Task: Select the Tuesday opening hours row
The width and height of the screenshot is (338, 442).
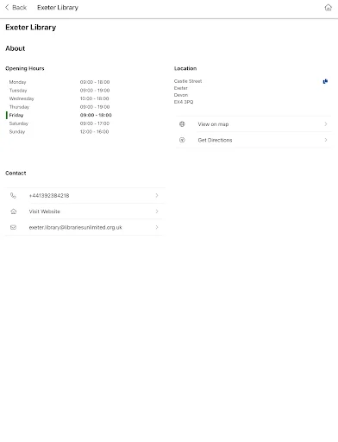Action: 59,91
